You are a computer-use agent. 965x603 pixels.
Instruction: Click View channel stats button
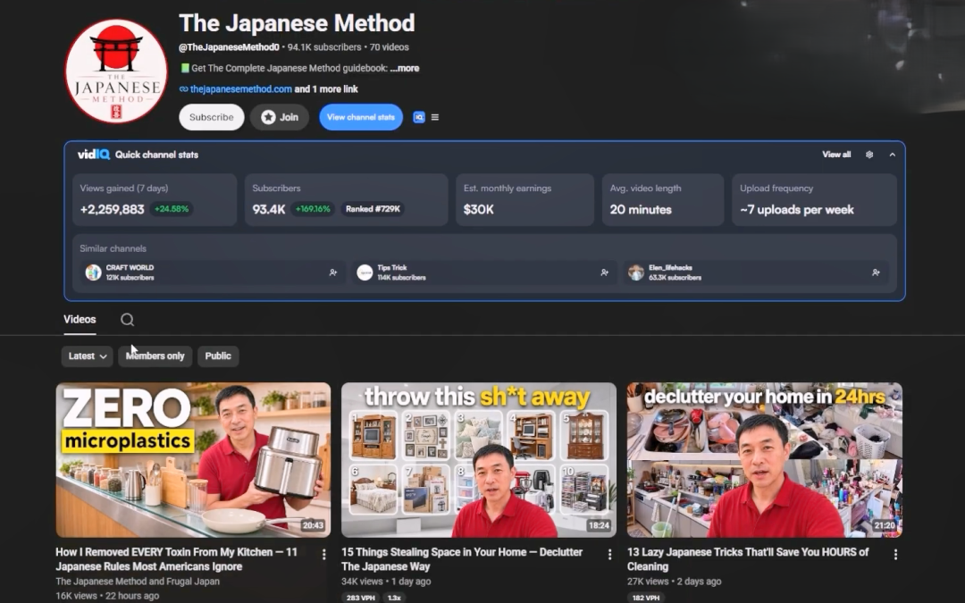361,117
